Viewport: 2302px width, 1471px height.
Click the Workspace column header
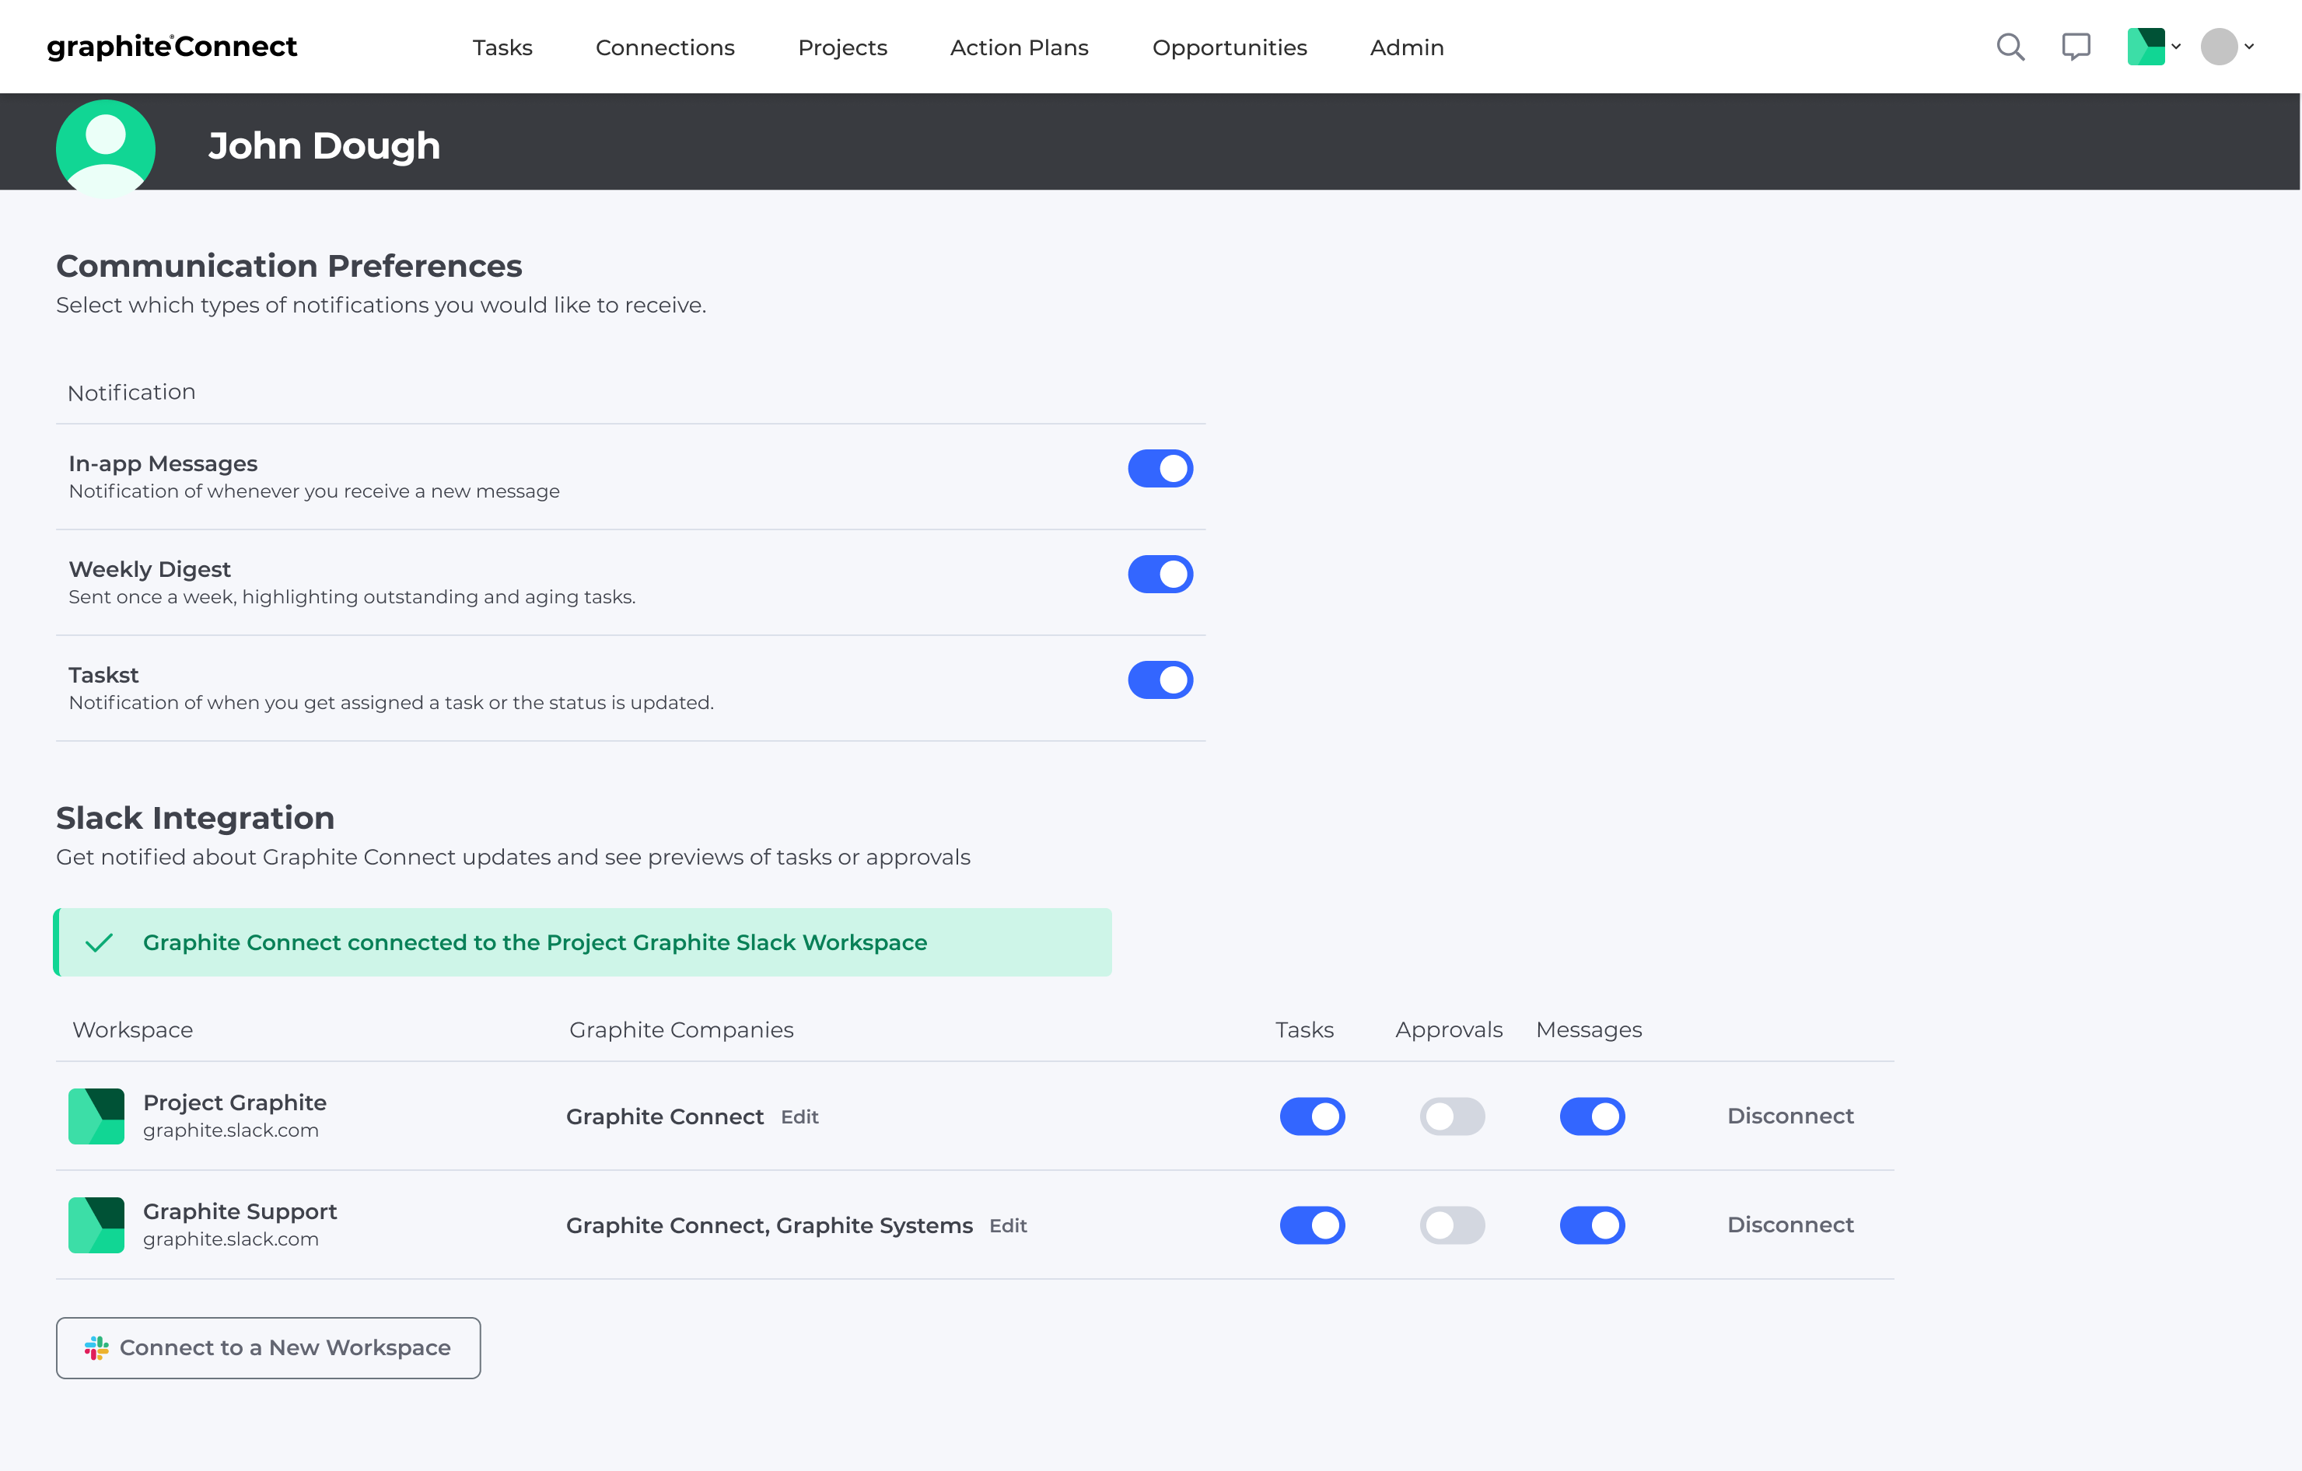pos(133,1029)
